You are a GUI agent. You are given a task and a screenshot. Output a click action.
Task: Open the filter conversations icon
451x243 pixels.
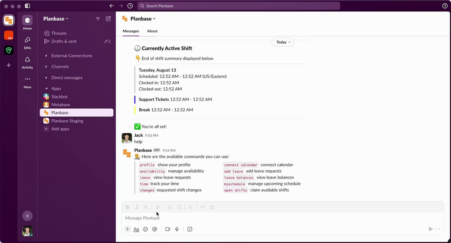coord(98,19)
